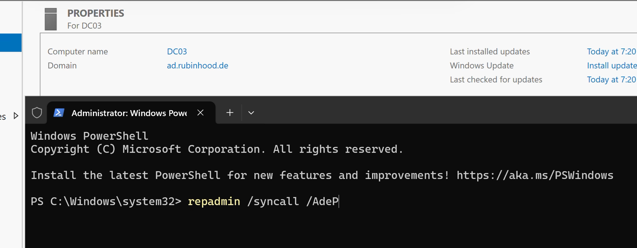Click the PROPERTIES heading
Screen dimensions: 637x248
click(96, 13)
